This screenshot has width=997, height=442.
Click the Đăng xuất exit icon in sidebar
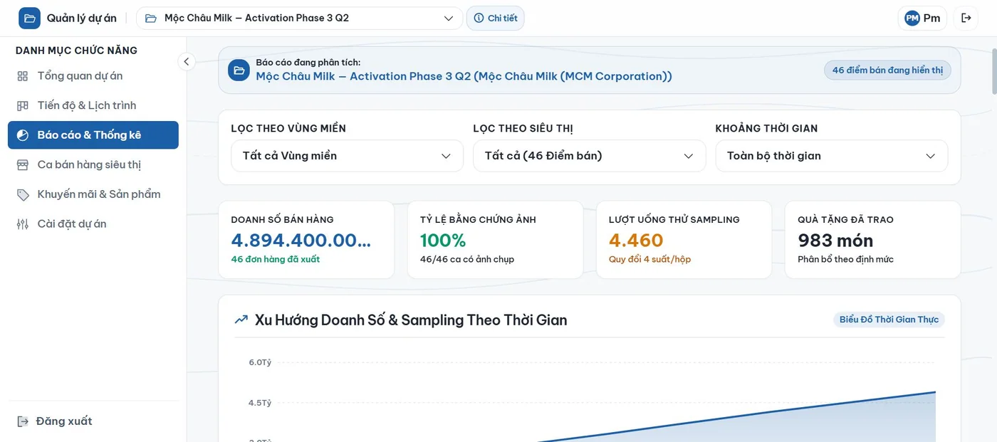pyautogui.click(x=23, y=421)
